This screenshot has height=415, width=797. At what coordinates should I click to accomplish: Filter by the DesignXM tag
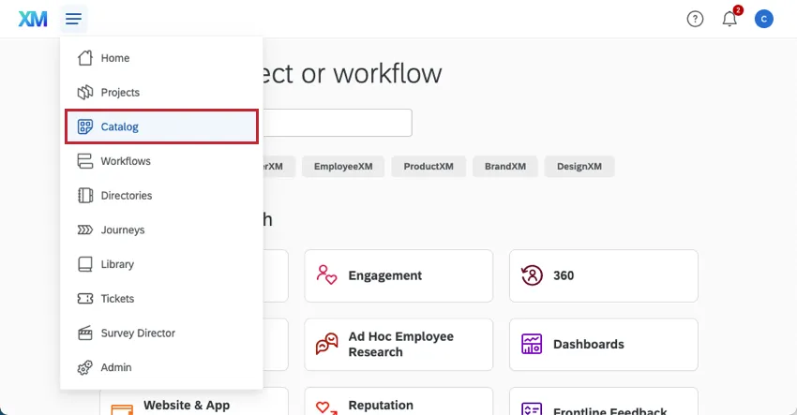coord(579,167)
